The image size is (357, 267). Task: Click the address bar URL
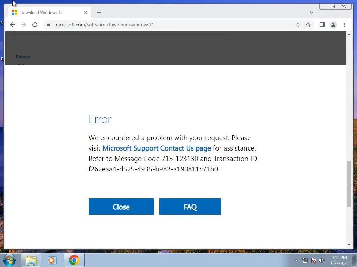[104, 25]
